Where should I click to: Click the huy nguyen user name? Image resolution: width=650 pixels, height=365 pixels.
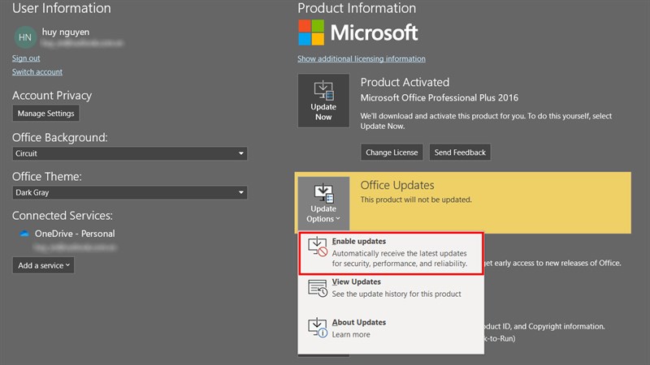click(66, 32)
